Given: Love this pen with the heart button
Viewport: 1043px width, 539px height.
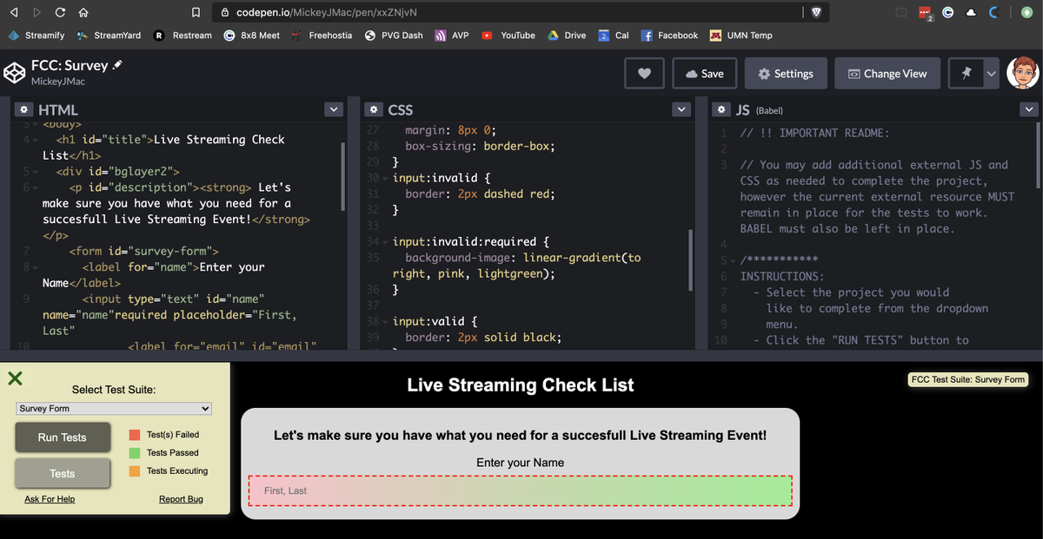Looking at the screenshot, I should click(x=645, y=74).
